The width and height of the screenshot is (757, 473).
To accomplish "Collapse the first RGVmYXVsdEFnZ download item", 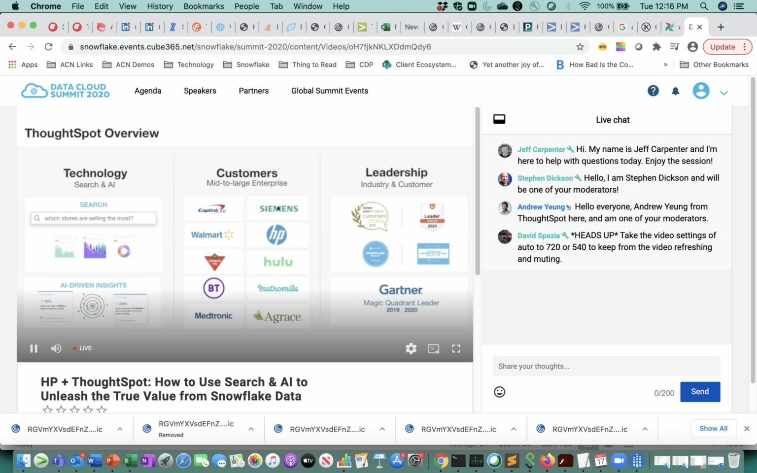I will pos(119,429).
